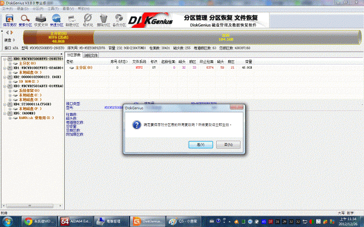
Task: Switch to the Partition Parameters (分区参数) tab
Action: pos(73,55)
